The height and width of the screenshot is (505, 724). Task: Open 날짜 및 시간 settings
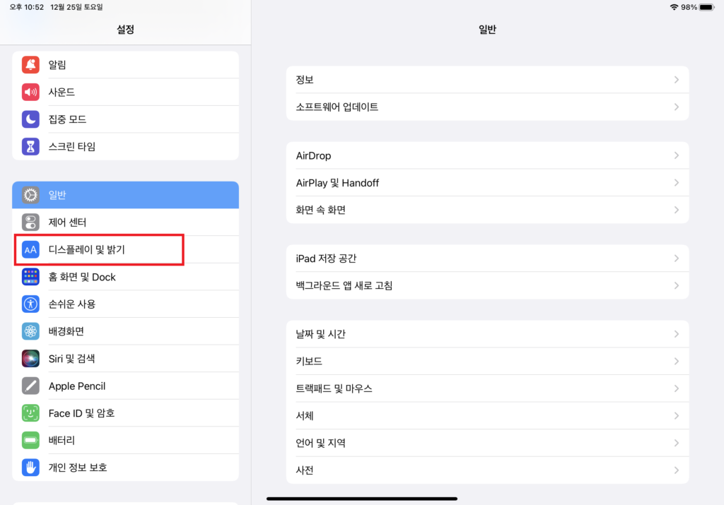tap(488, 334)
